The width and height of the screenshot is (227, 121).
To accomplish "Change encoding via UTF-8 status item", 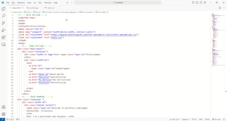I will tap(194, 119).
